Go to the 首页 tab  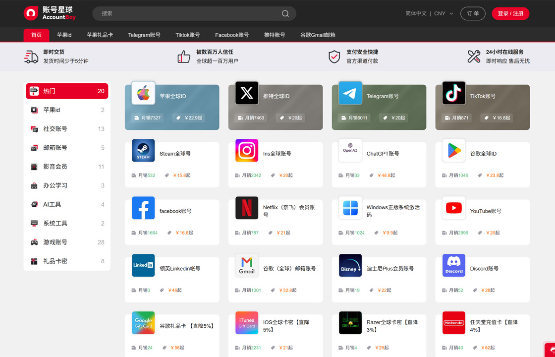coord(37,35)
